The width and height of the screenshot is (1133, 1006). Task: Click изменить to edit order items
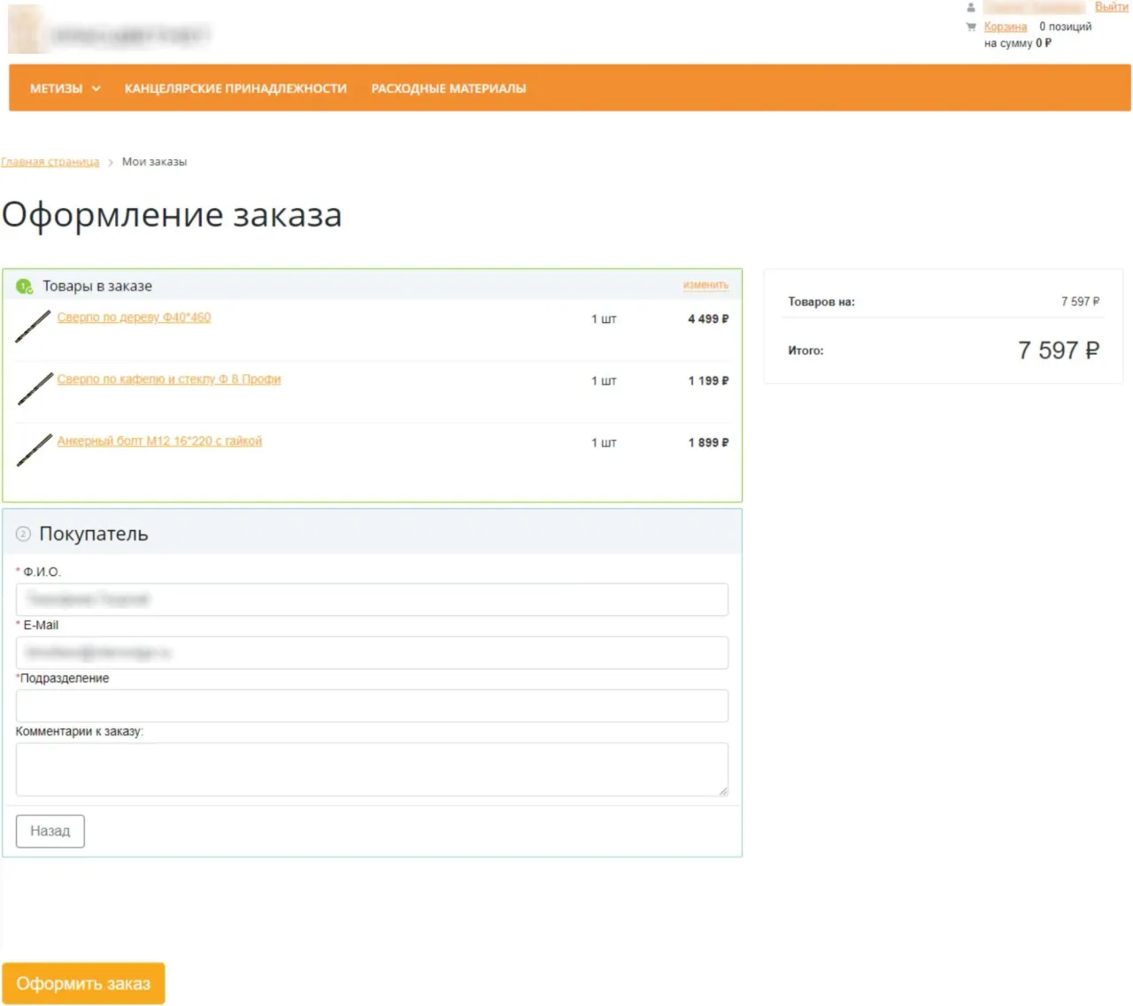[x=705, y=285]
